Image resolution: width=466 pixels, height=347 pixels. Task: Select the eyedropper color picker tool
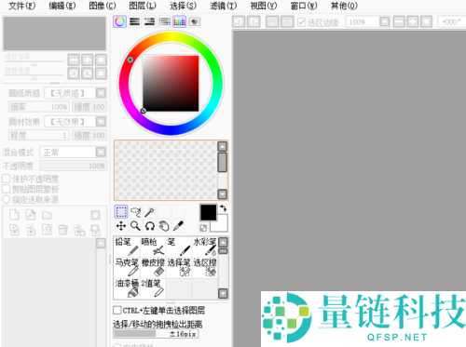pyautogui.click(x=178, y=226)
